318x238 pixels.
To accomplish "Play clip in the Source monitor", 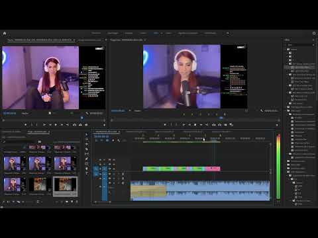I will (x=56, y=125).
